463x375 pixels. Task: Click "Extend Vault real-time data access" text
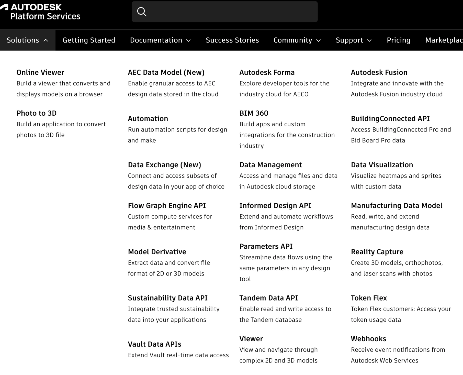click(178, 355)
